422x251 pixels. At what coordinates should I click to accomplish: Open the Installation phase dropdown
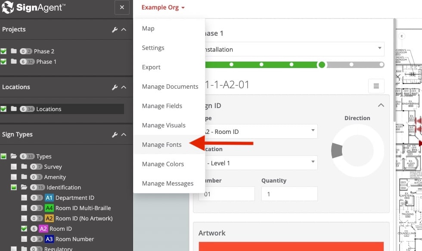[x=292, y=49]
